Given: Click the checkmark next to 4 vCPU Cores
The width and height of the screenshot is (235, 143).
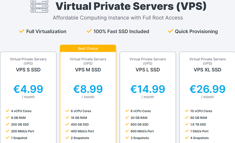Looking at the screenshot, I should [x=8, y=111].
